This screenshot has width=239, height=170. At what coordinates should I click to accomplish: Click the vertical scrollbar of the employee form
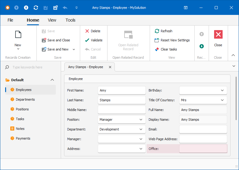tap(236, 99)
